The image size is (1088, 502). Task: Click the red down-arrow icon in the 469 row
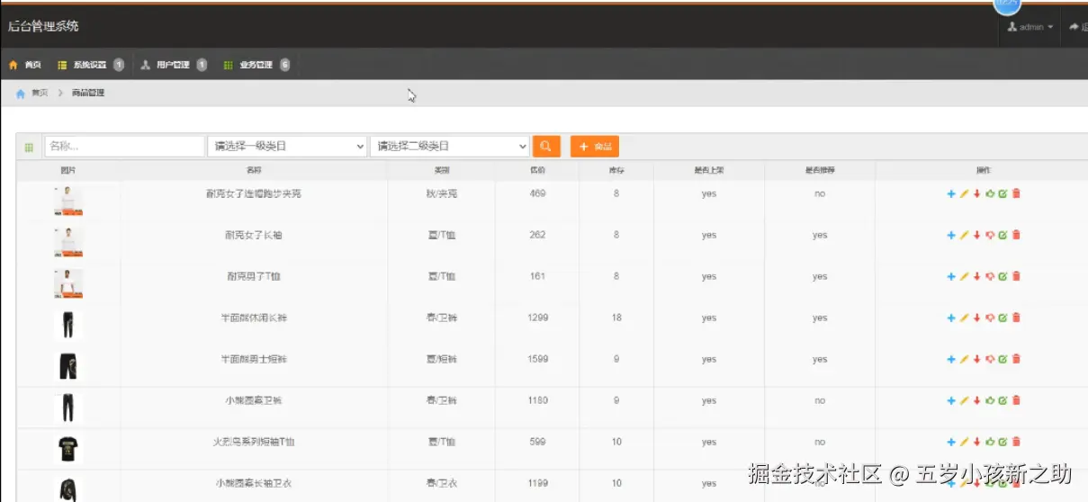[976, 193]
